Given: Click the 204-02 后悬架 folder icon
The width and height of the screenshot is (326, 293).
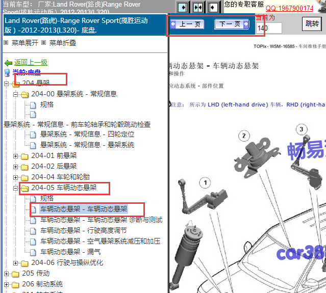Looking at the screenshot, I should (x=24, y=167).
